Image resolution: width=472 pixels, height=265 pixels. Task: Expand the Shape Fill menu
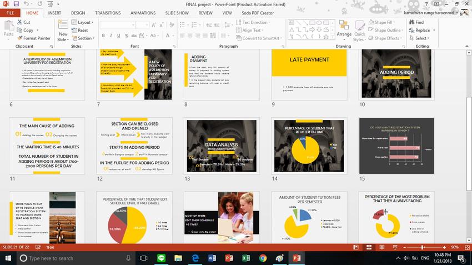click(381, 22)
